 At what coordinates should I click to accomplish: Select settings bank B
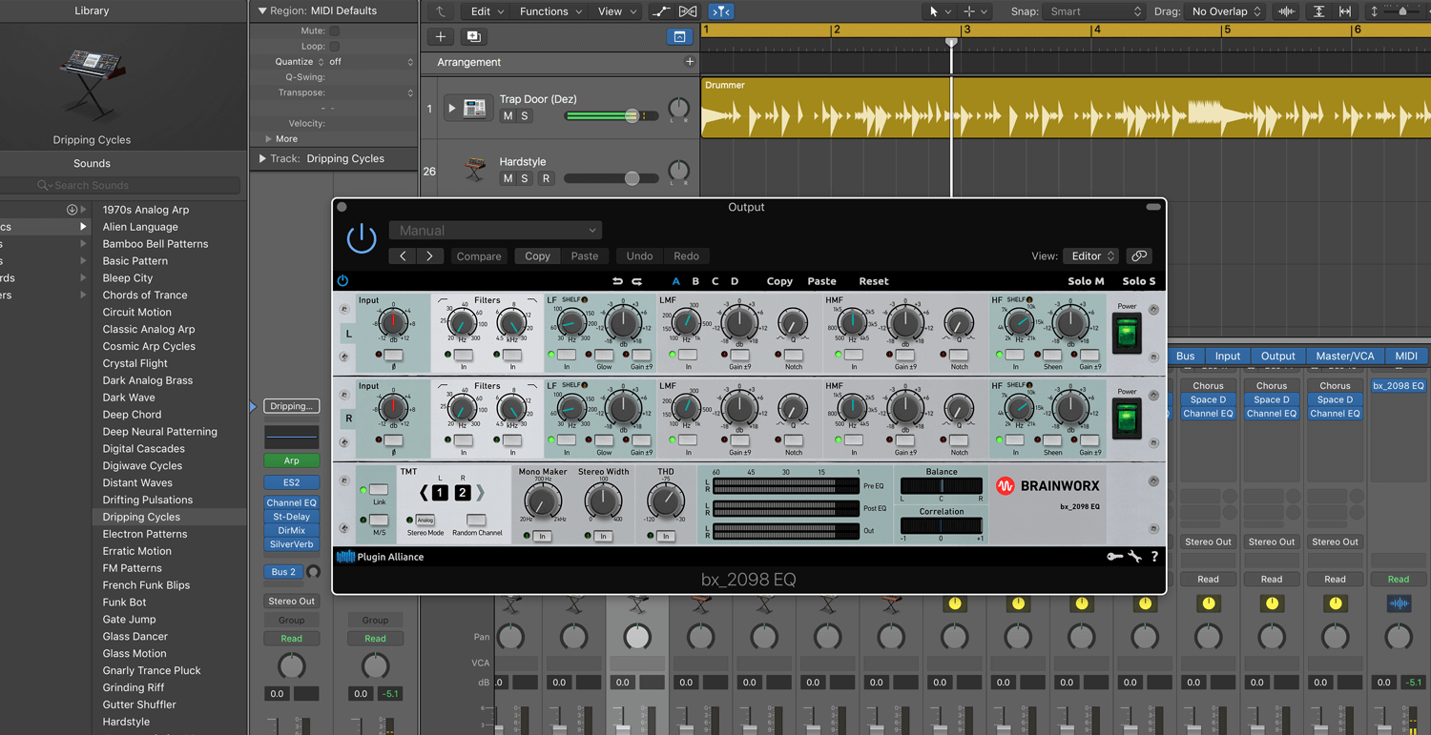pyautogui.click(x=695, y=281)
